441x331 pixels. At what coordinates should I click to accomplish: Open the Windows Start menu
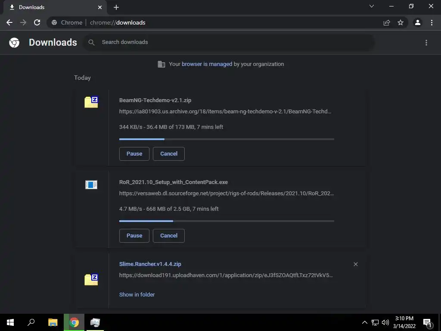10,322
